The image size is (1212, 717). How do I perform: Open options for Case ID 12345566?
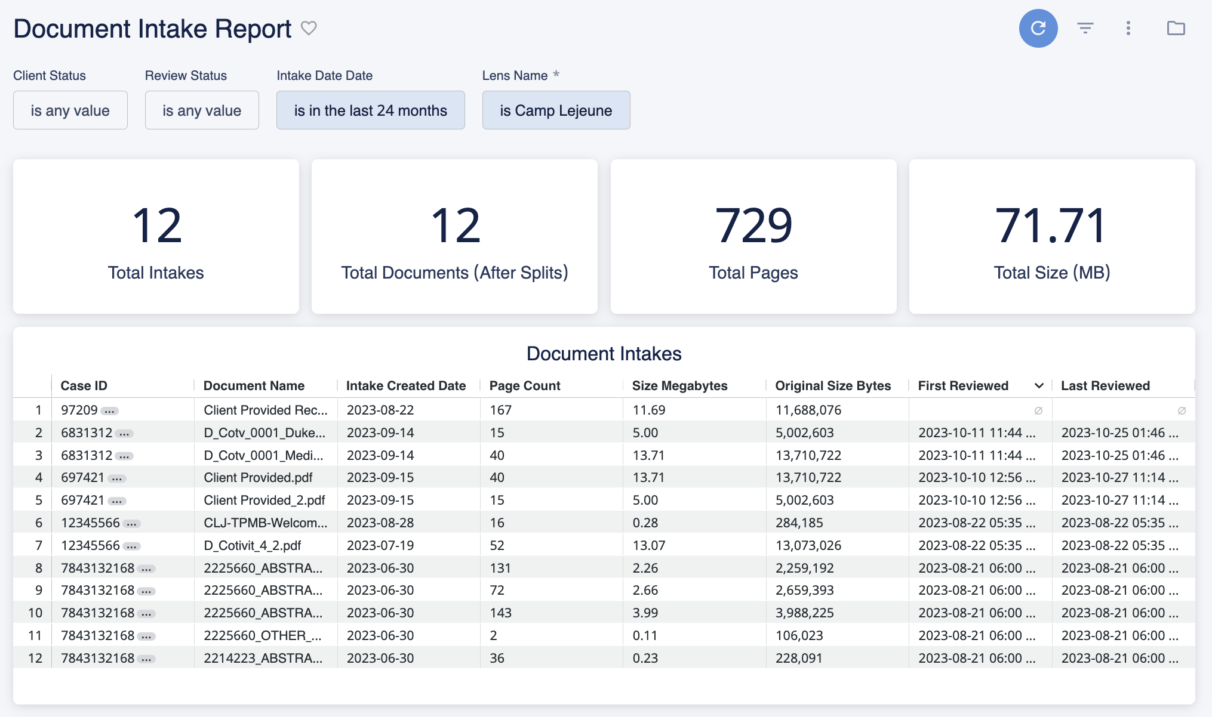131,523
